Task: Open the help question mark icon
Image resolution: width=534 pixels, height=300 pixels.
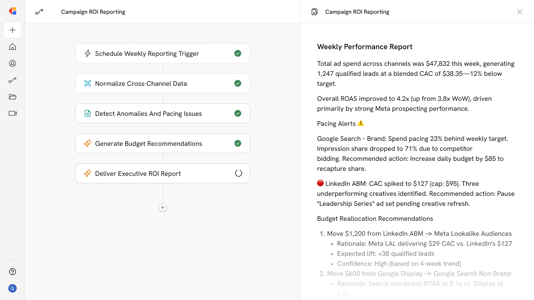Action: coord(13,272)
